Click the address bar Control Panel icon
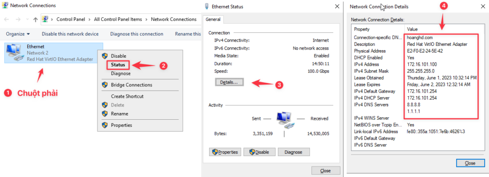Screen dimensions: 489x177 45,19
